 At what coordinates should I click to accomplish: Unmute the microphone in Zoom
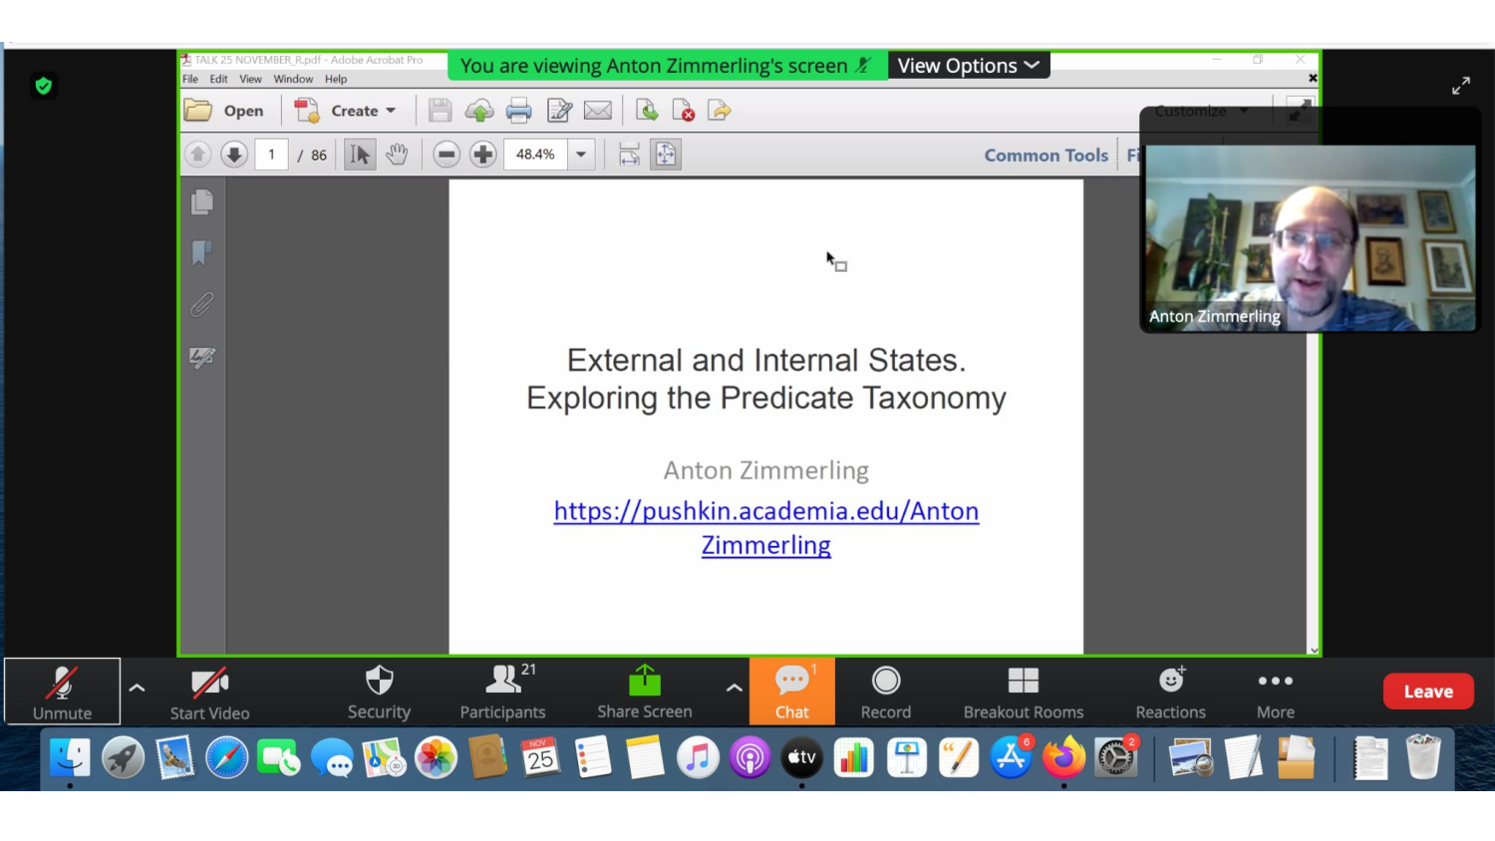coord(62,691)
